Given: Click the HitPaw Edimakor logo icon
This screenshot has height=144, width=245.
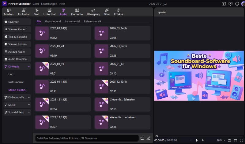Looking at the screenshot, I should pyautogui.click(x=4, y=4).
